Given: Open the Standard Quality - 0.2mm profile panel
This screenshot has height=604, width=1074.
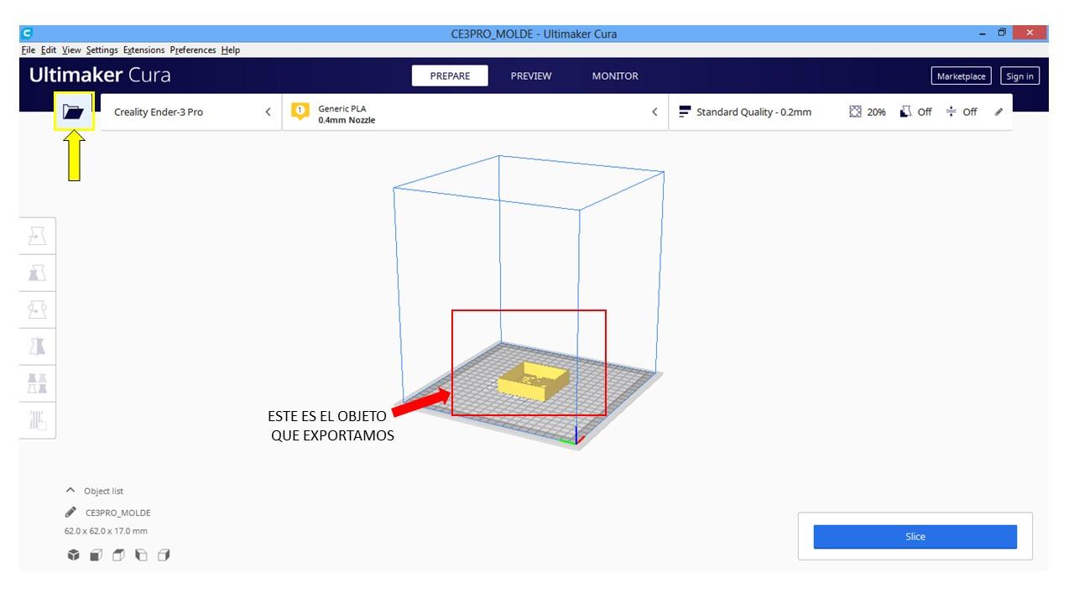Looking at the screenshot, I should [840, 112].
